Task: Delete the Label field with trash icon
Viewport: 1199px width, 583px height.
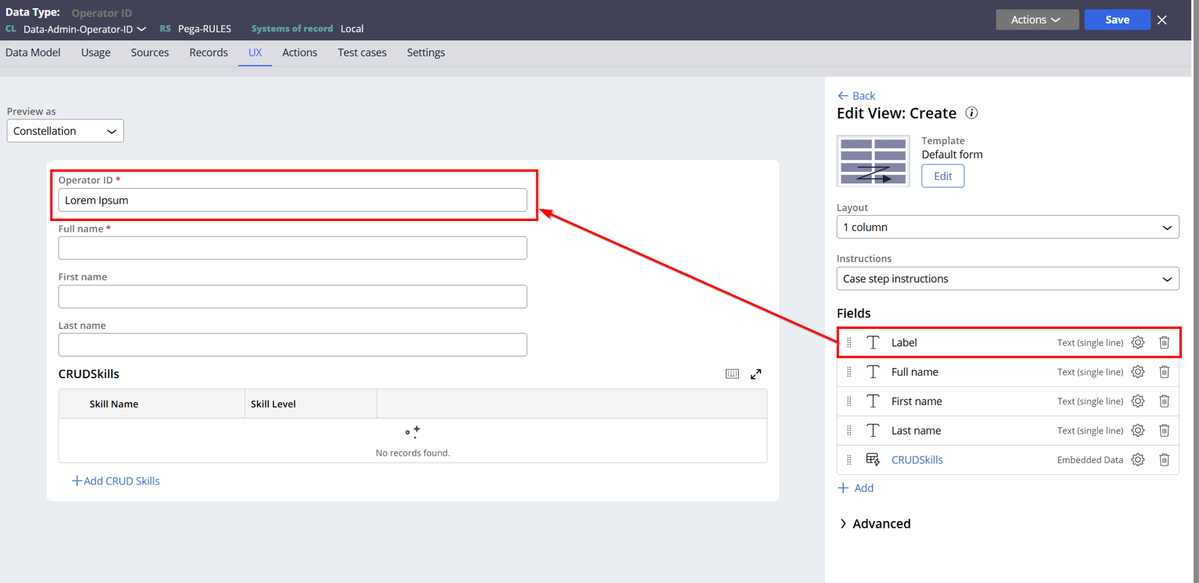Action: tap(1164, 342)
